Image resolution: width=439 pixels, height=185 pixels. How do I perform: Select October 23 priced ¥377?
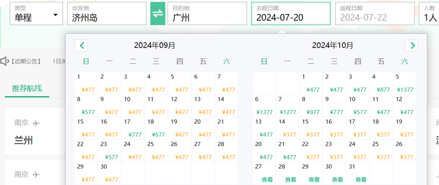(334, 151)
